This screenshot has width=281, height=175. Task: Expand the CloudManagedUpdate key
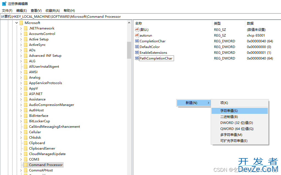[x=21, y=154]
